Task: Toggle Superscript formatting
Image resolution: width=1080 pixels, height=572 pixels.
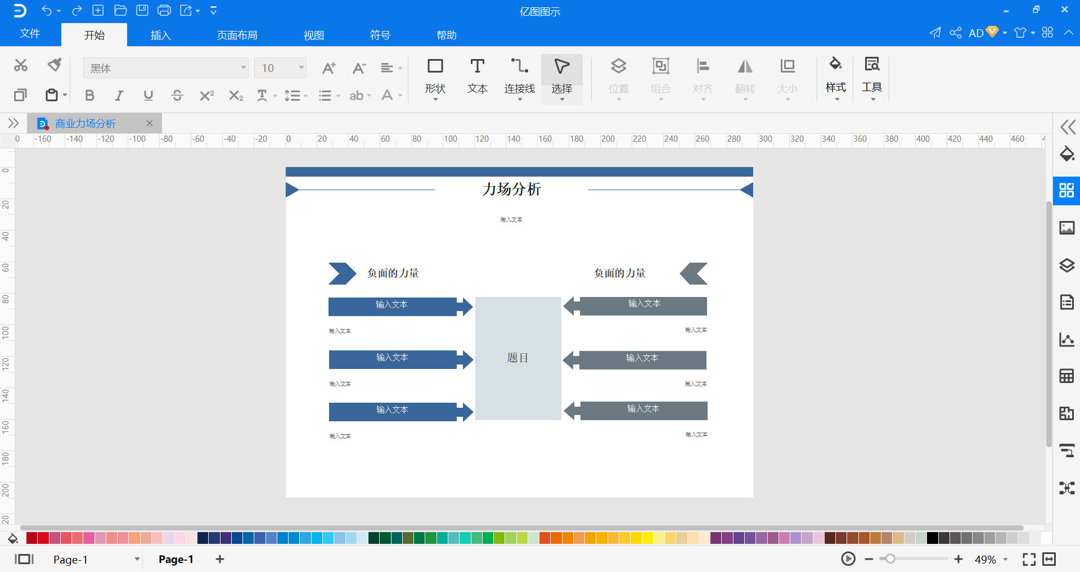Action: click(207, 95)
